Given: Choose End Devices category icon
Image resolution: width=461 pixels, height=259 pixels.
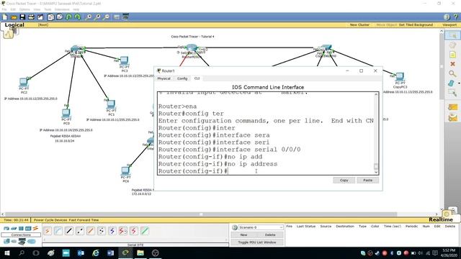Looking at the screenshot, I should [6, 242].
